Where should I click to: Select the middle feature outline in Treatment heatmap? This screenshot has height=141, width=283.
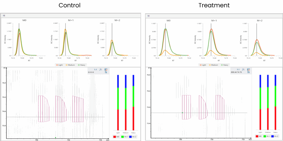(x=203, y=107)
